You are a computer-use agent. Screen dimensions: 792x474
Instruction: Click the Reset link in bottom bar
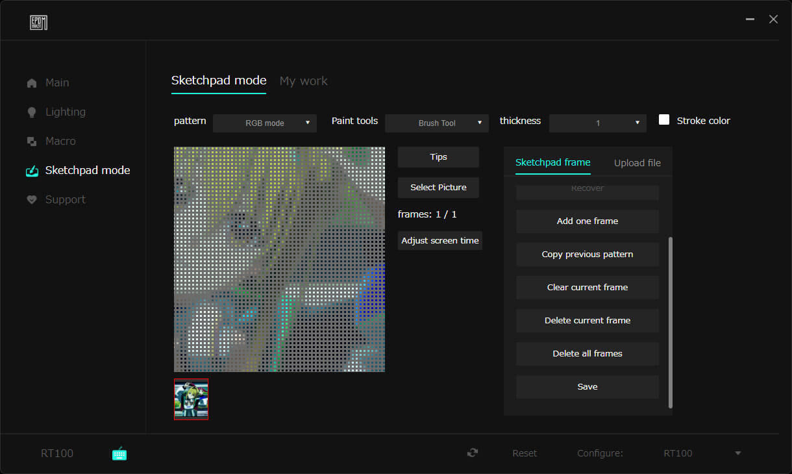tap(525, 453)
